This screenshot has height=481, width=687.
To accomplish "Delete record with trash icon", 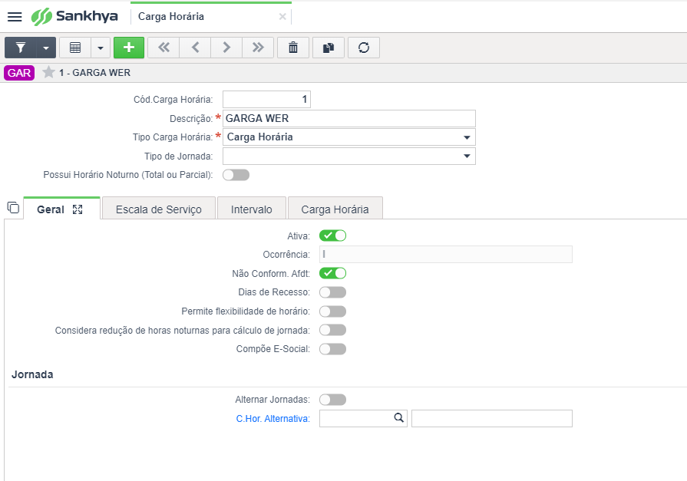I will (293, 48).
